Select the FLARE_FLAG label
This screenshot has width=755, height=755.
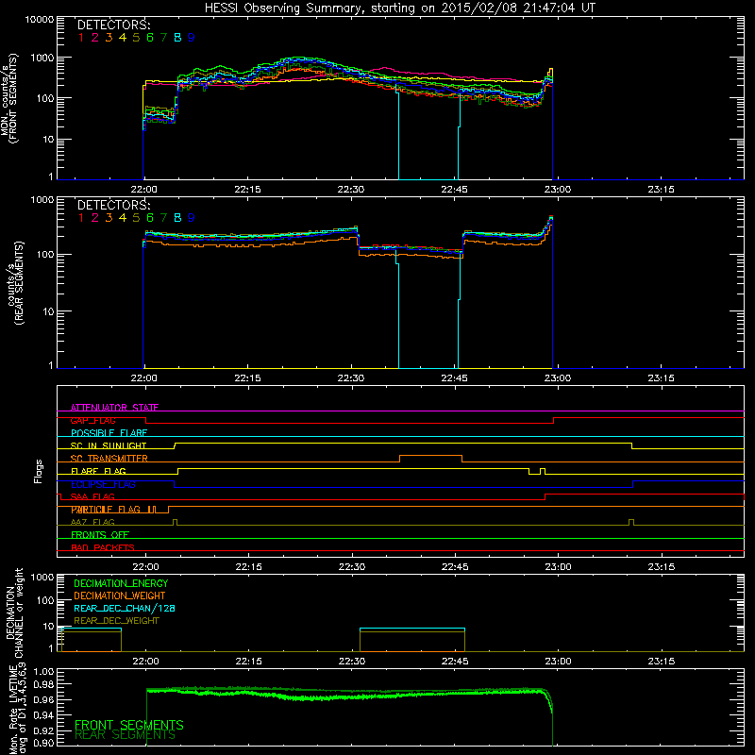98,471
